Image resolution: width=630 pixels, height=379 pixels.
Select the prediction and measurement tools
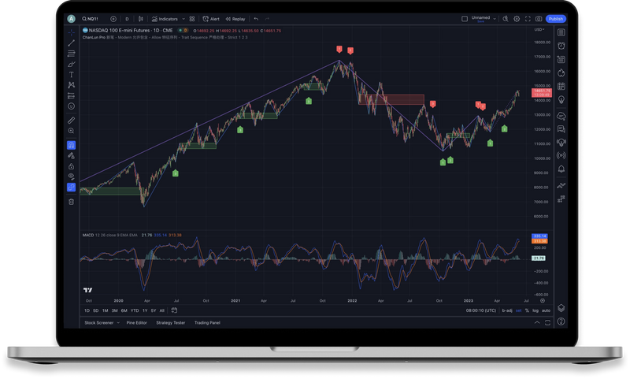[x=71, y=95]
